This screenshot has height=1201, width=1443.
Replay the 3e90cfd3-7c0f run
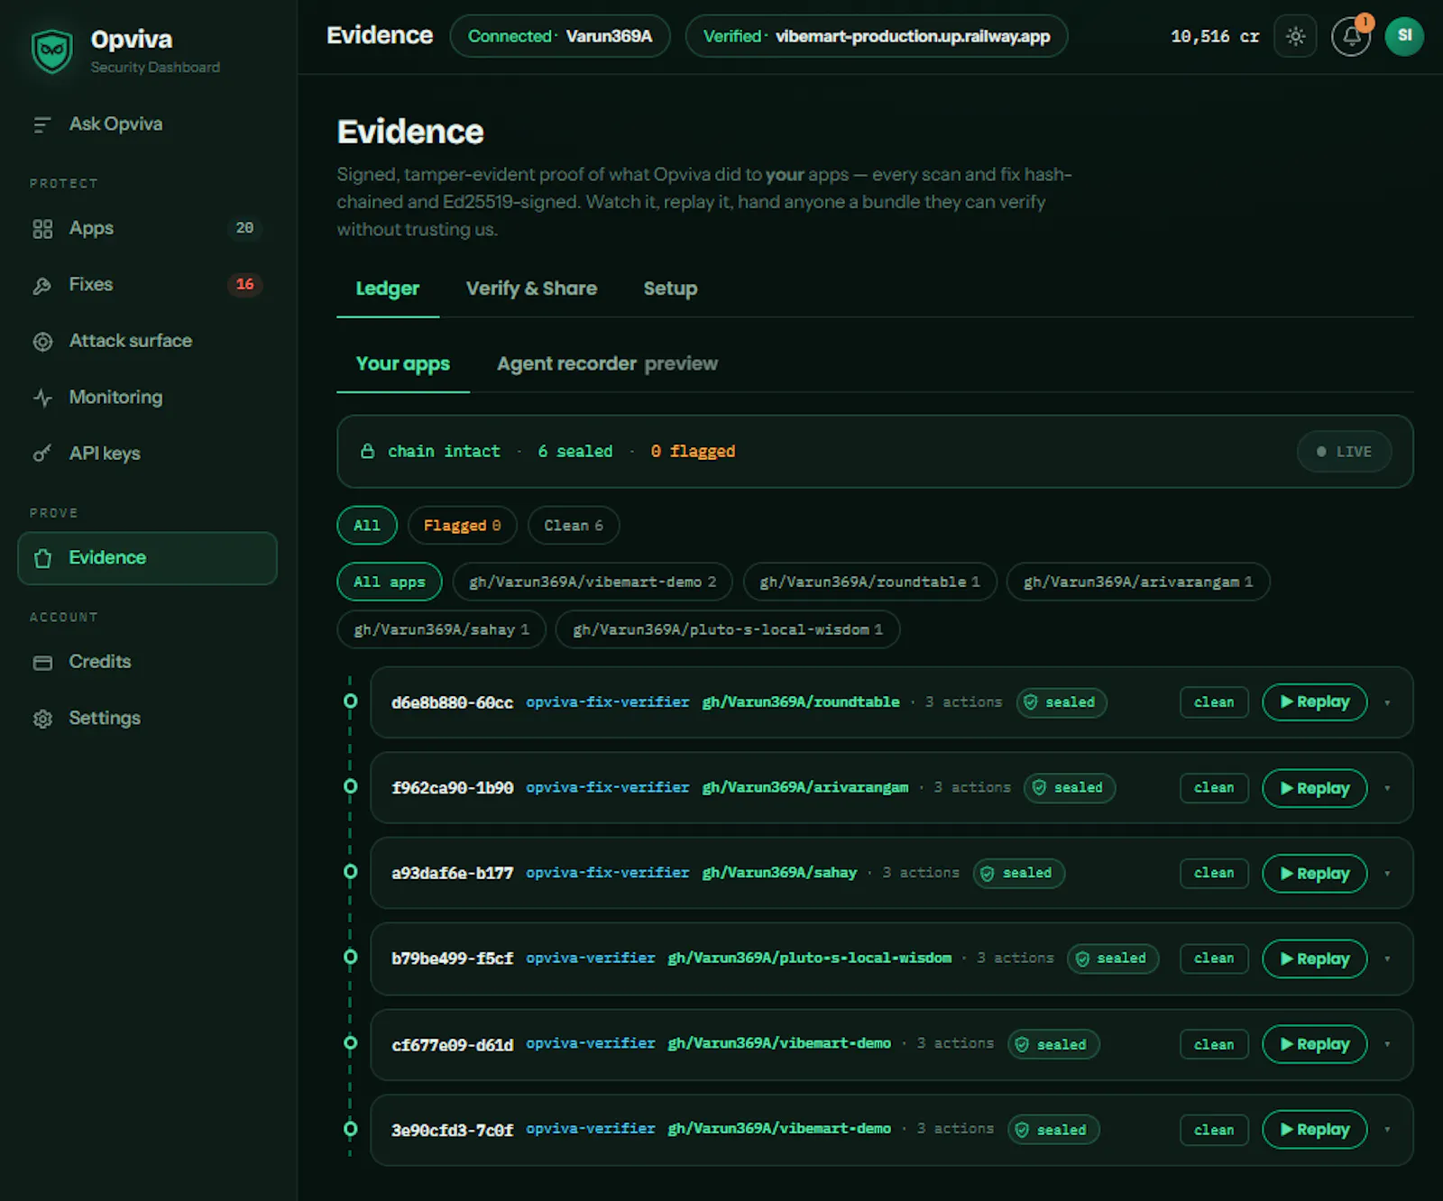click(1315, 1130)
